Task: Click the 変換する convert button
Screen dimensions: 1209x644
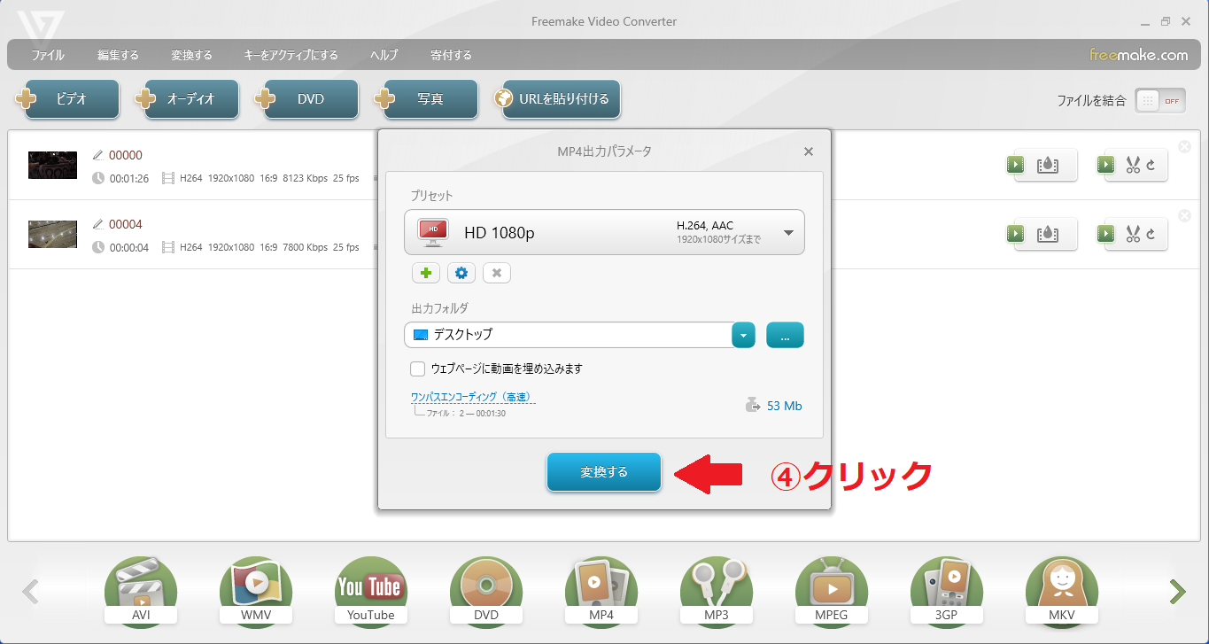Action: coord(604,472)
